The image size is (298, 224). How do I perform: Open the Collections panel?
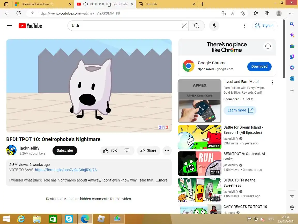click(x=267, y=13)
